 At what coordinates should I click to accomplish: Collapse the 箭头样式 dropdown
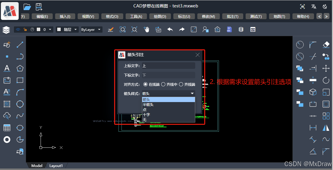pos(168,93)
